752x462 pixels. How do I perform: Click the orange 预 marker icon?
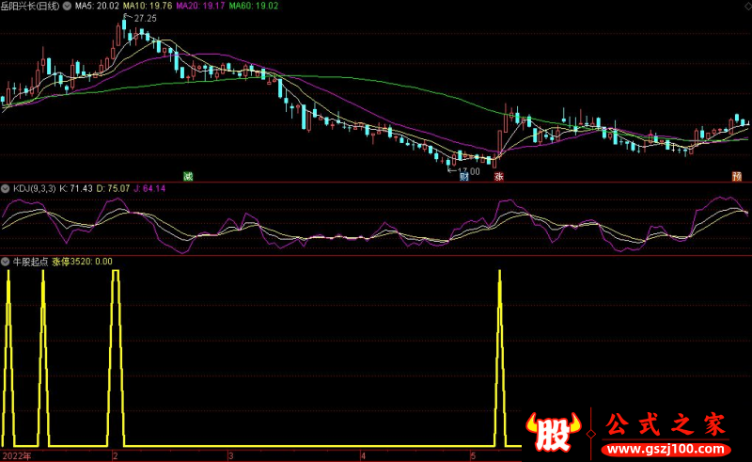point(736,177)
